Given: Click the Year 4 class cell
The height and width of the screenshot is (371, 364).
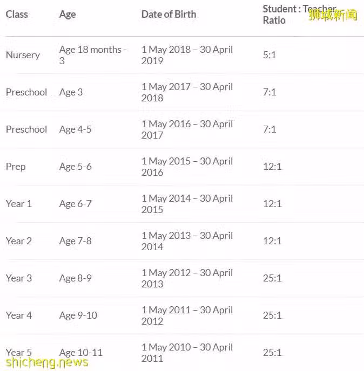Looking at the screenshot, I should (19, 315).
